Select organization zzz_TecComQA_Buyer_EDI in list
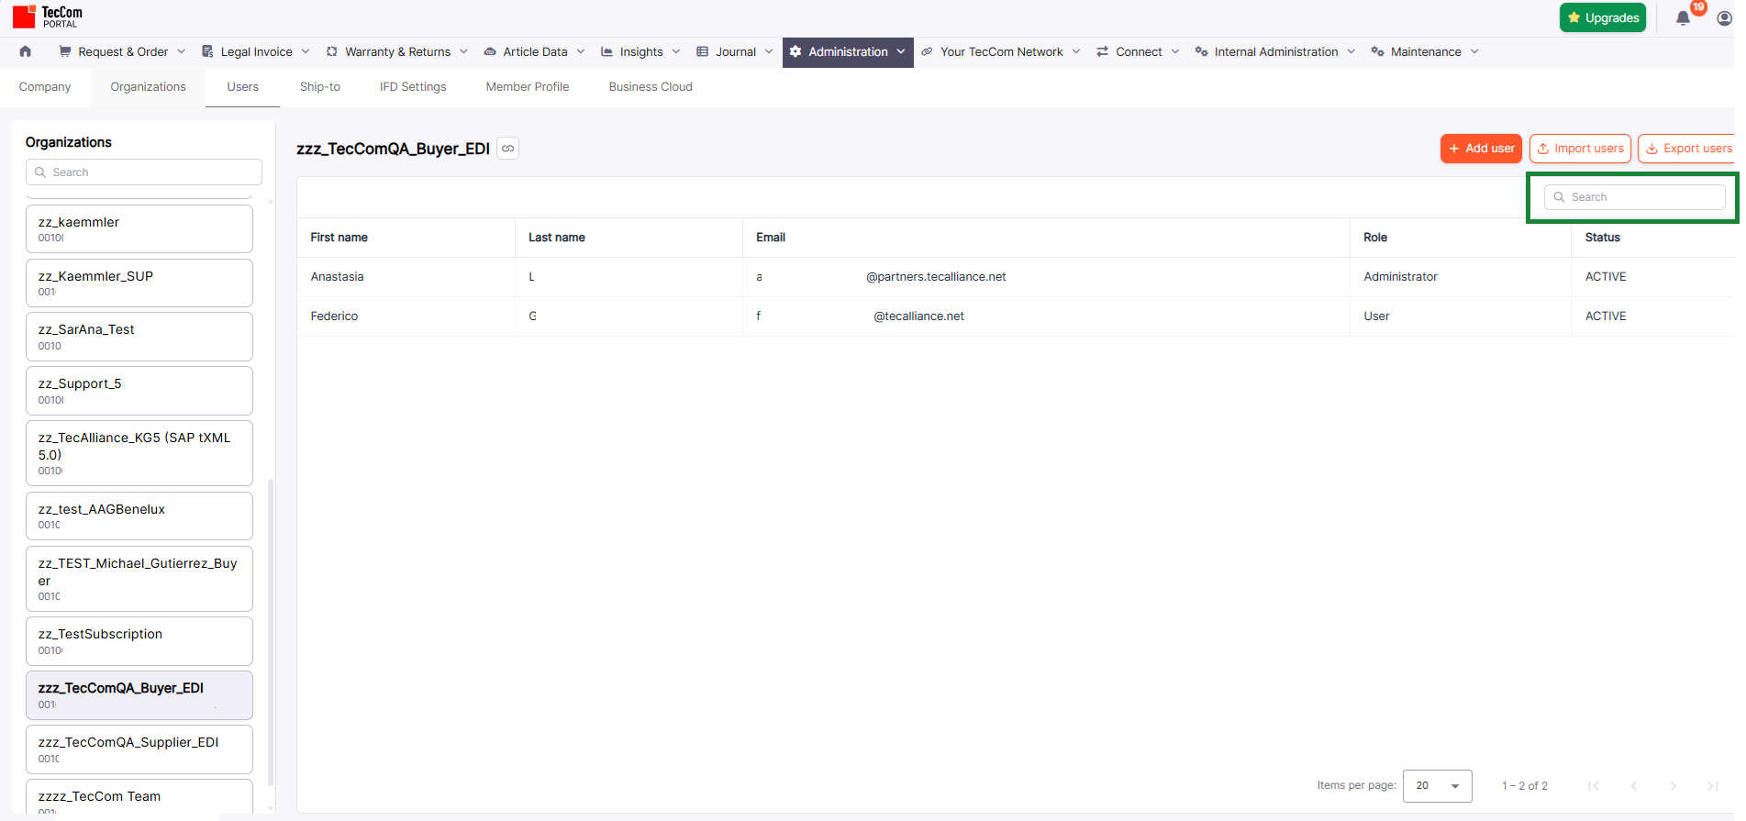This screenshot has height=821, width=1746. 139,695
